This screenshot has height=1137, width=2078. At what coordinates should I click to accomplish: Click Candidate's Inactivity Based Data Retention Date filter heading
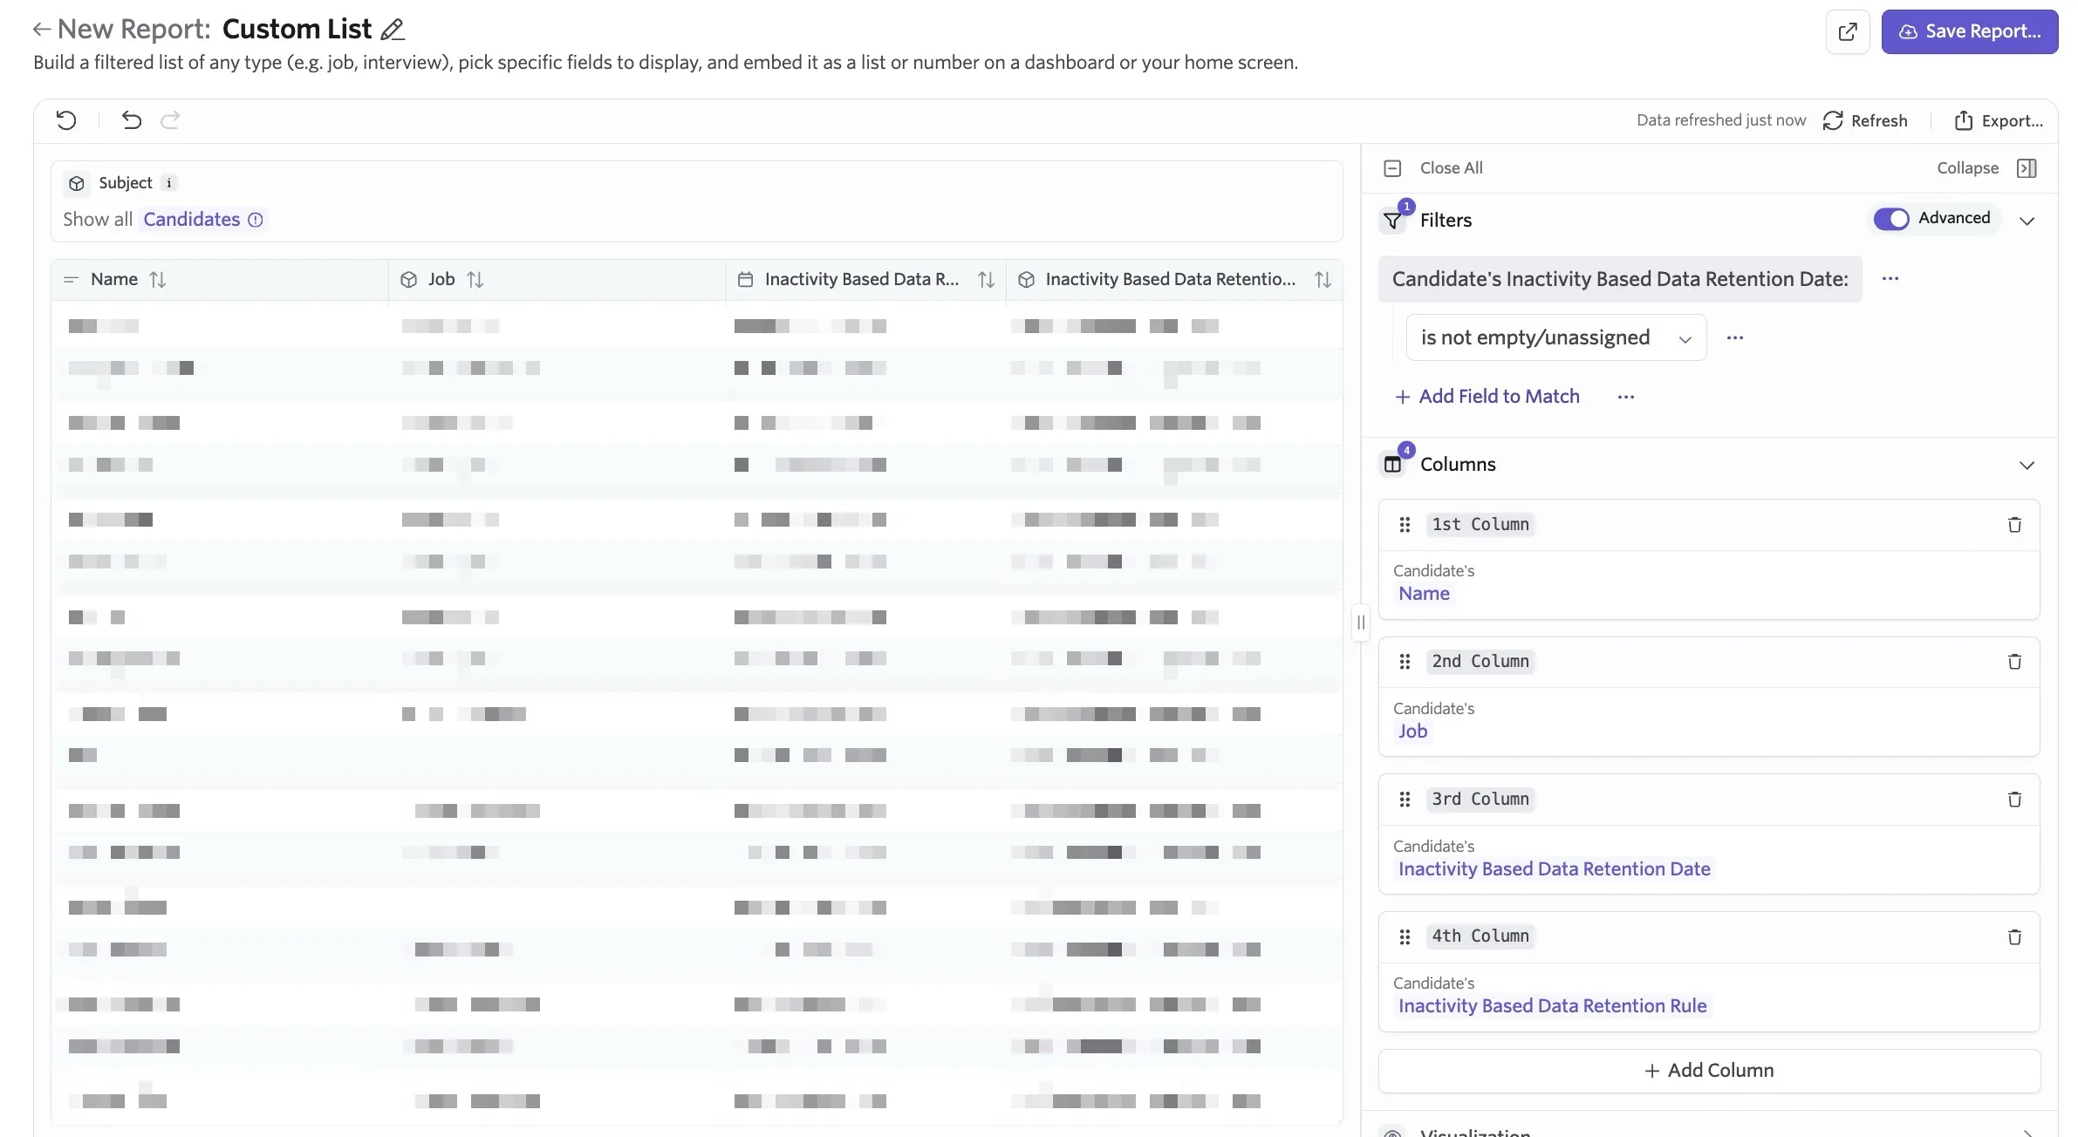click(x=1620, y=279)
